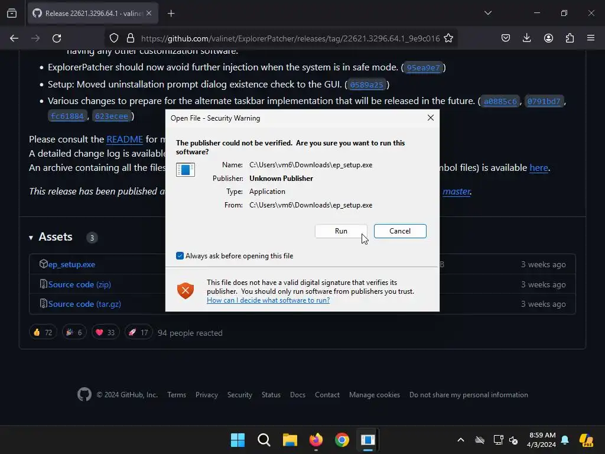Image resolution: width=605 pixels, height=454 pixels.
Task: Open the Security footer link
Action: pyautogui.click(x=240, y=394)
